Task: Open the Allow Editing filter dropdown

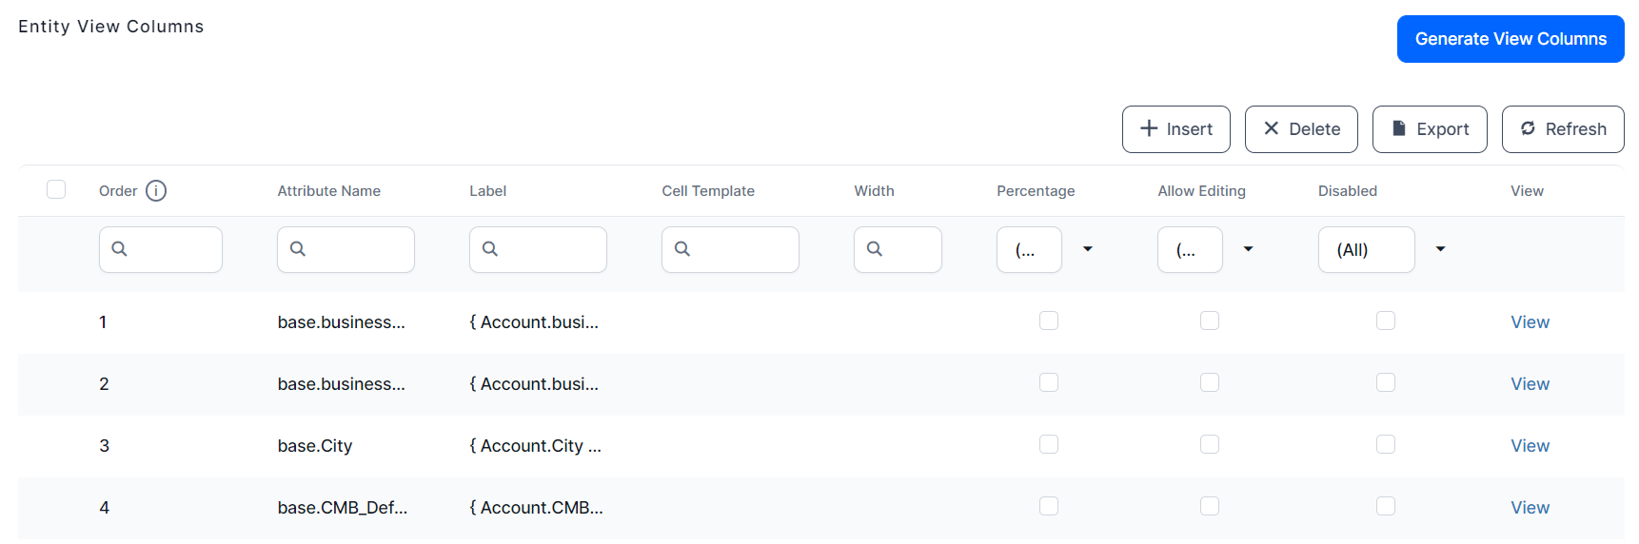Action: [x=1248, y=249]
